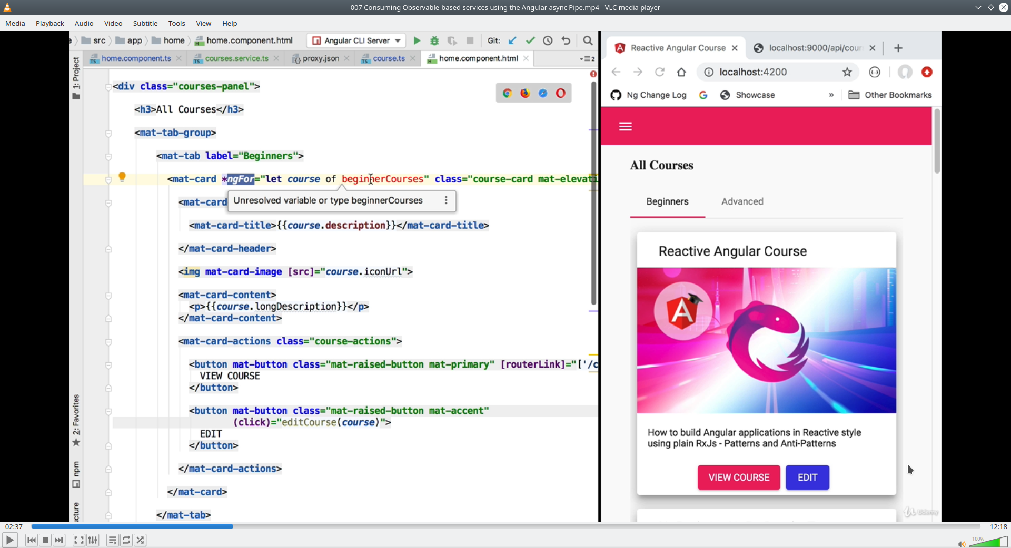Toggle the VLC playlist view

112,540
